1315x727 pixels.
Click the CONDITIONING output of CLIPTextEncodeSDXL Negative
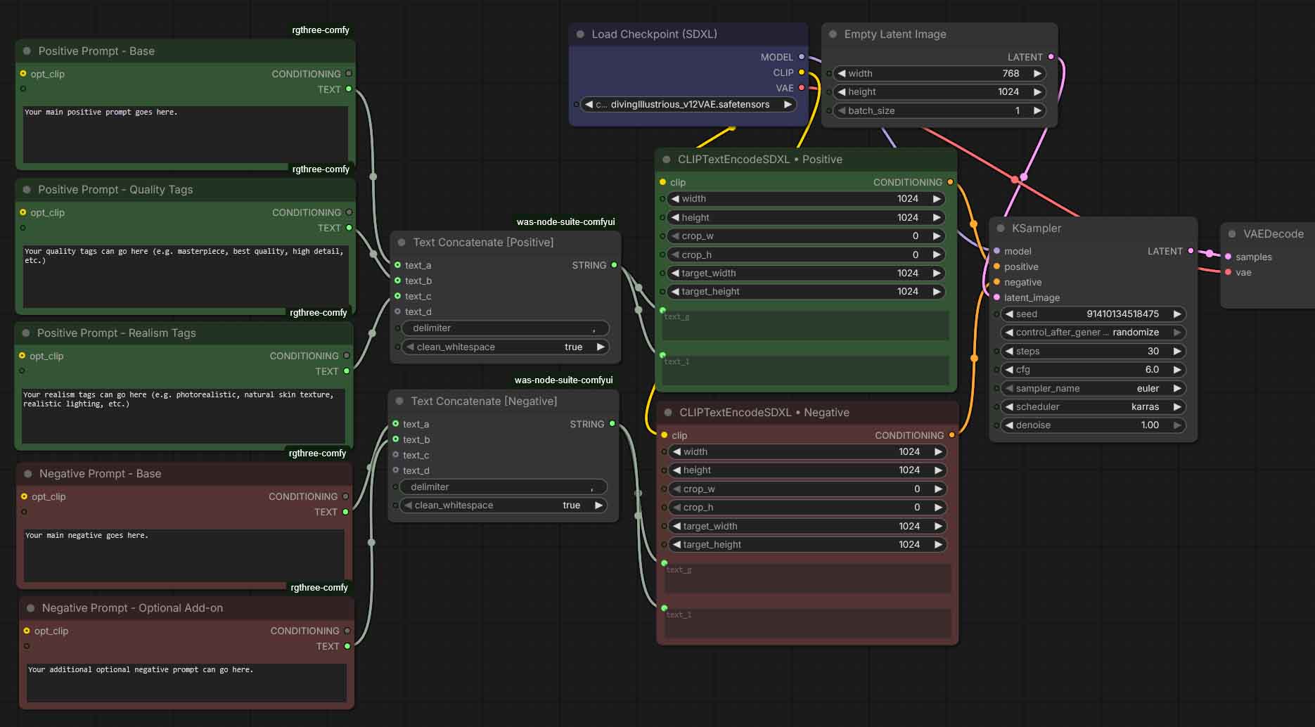click(x=952, y=435)
